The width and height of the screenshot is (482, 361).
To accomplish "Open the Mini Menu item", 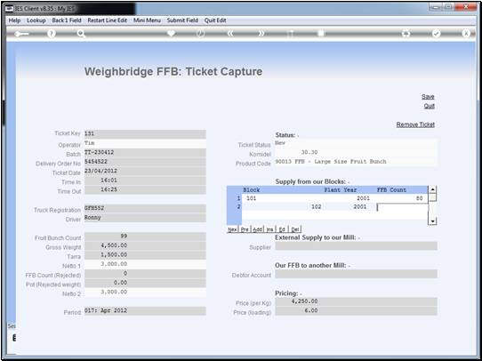I will (147, 20).
